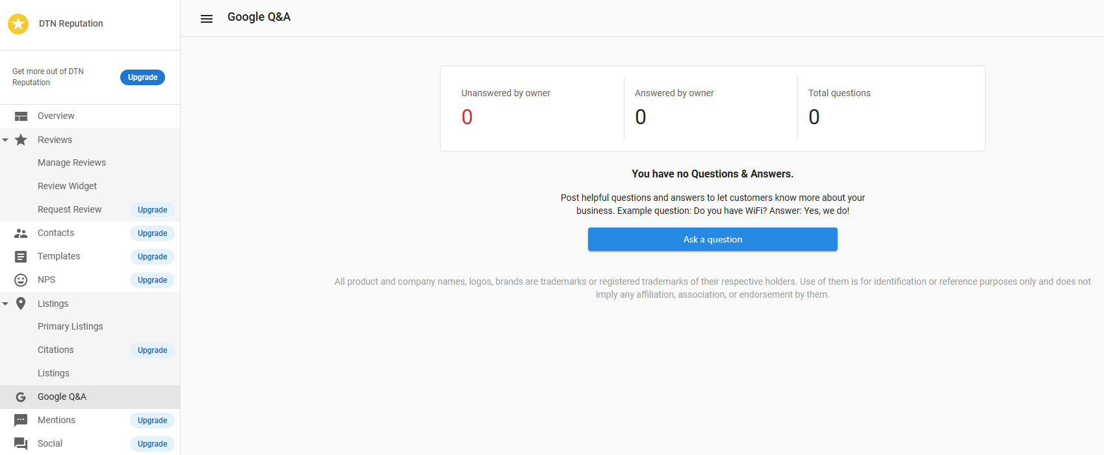Click the DTN Reputation title text
Image resolution: width=1104 pixels, height=455 pixels.
[x=71, y=23]
